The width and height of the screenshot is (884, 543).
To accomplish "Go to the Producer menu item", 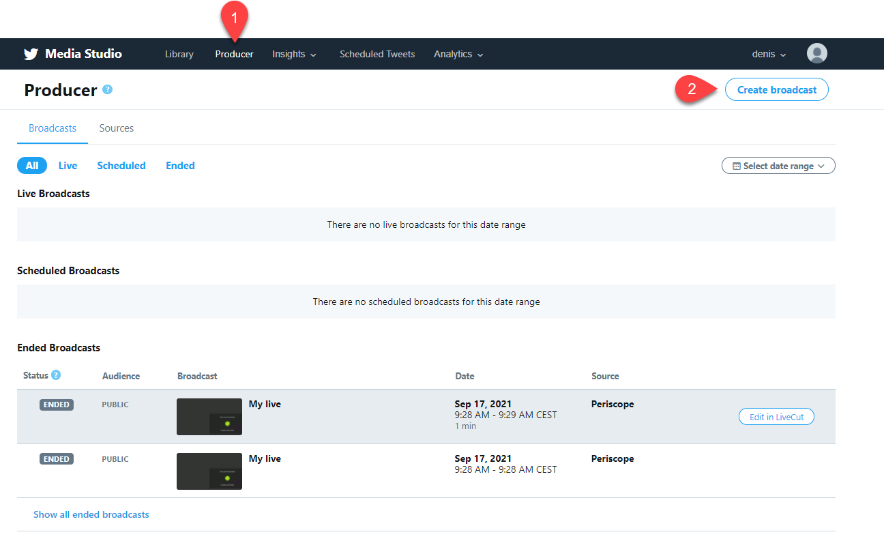I will pos(234,54).
